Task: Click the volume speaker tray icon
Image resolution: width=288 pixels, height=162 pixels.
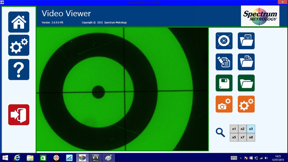Action: 266,158
